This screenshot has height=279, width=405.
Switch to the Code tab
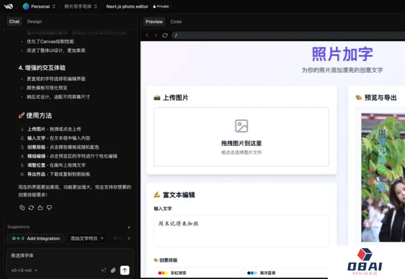coord(176,22)
